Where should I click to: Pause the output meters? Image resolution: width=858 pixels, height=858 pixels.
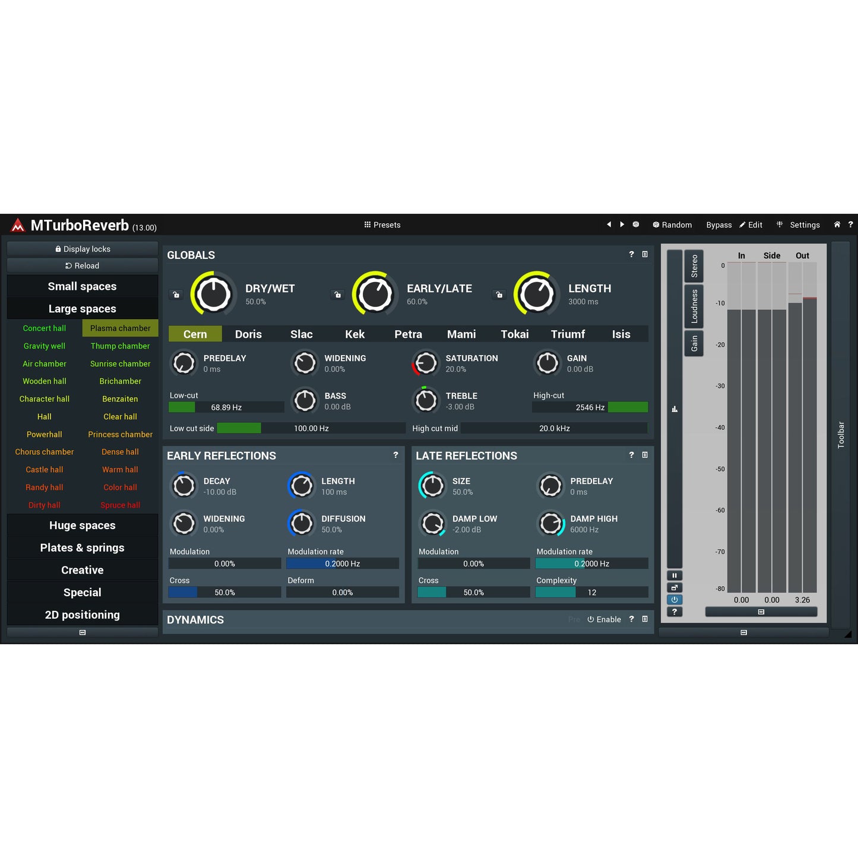tap(675, 575)
